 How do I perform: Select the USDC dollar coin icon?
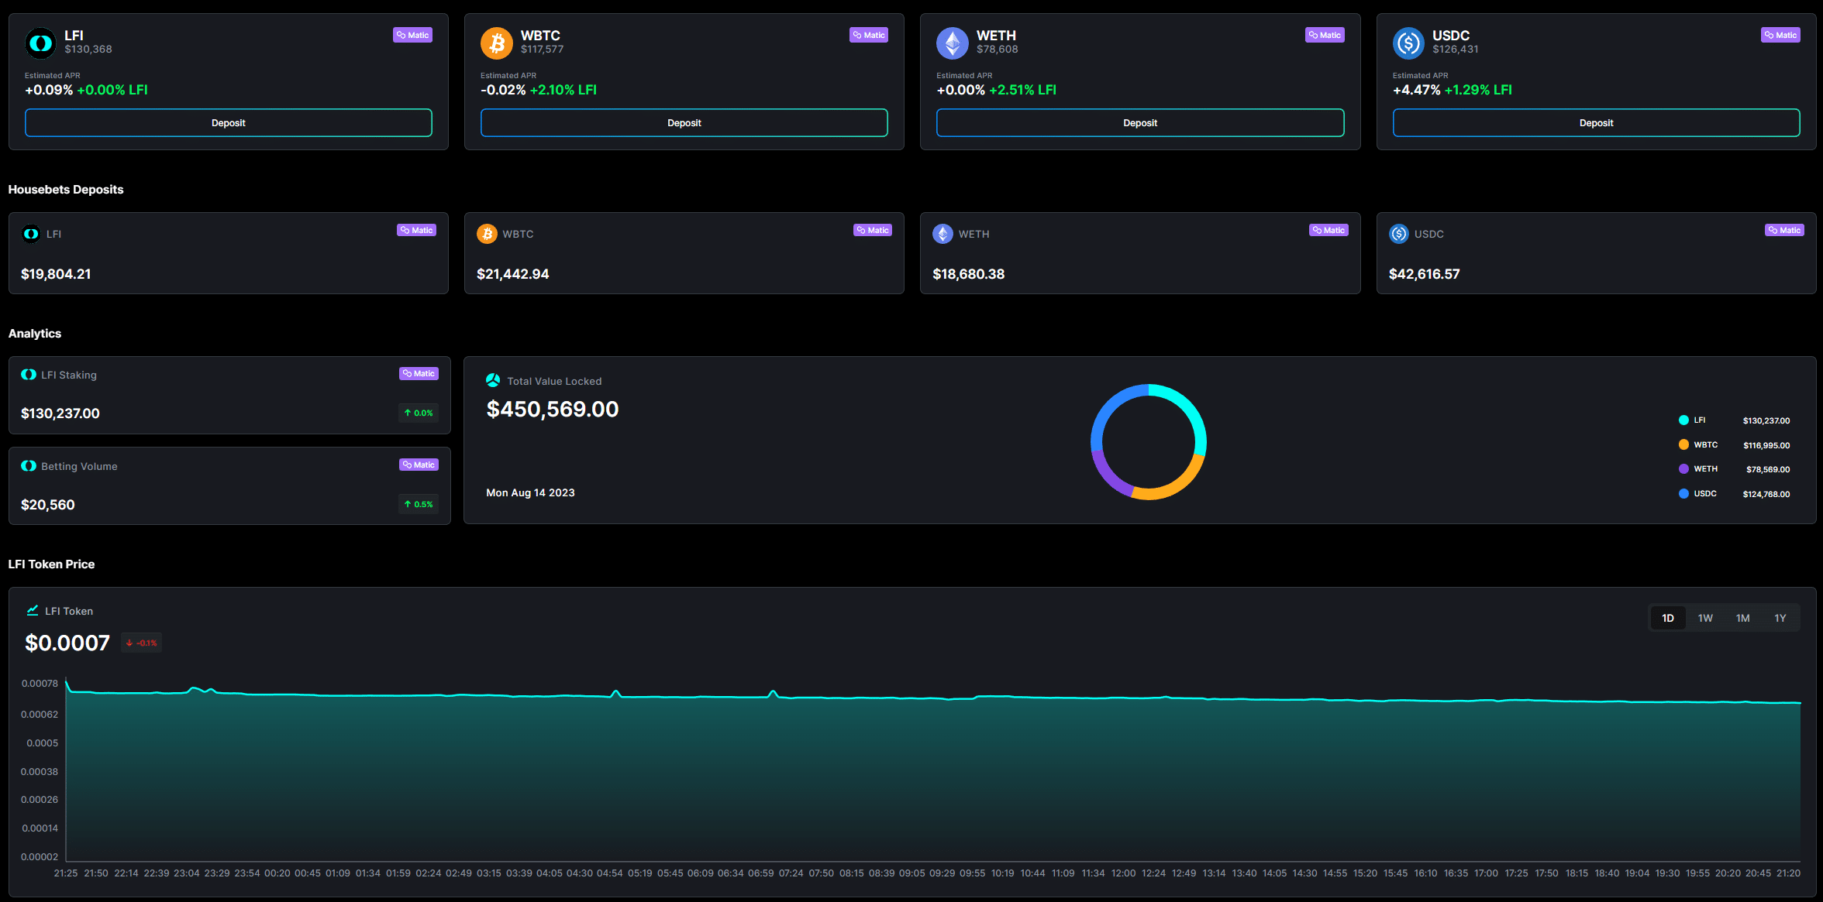(x=1408, y=43)
